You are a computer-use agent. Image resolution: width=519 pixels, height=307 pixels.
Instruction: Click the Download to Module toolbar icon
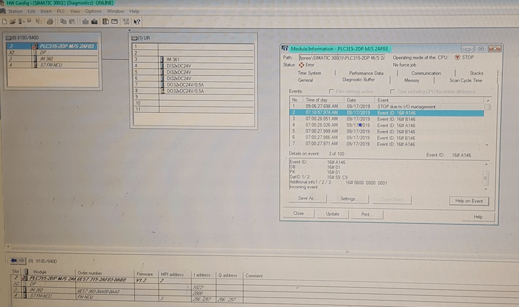[x=86, y=22]
